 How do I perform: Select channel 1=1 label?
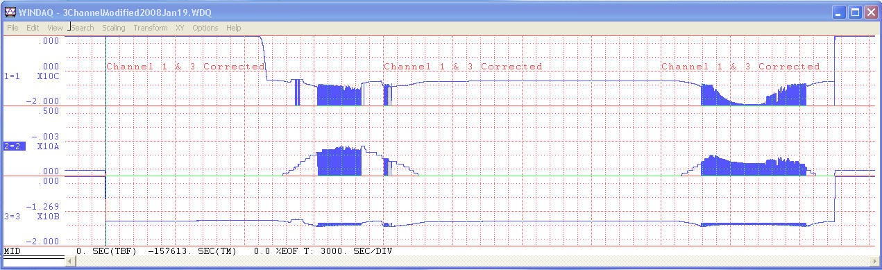(12, 76)
